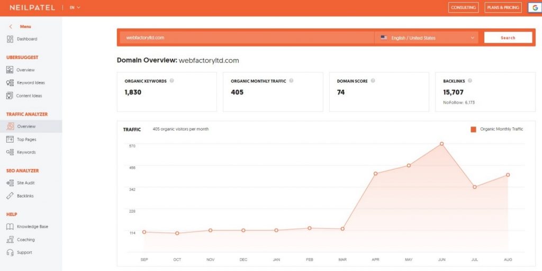Click the help icon beside Organic Keywords
Image resolution: width=542 pixels, height=271 pixels.
[x=171, y=81]
